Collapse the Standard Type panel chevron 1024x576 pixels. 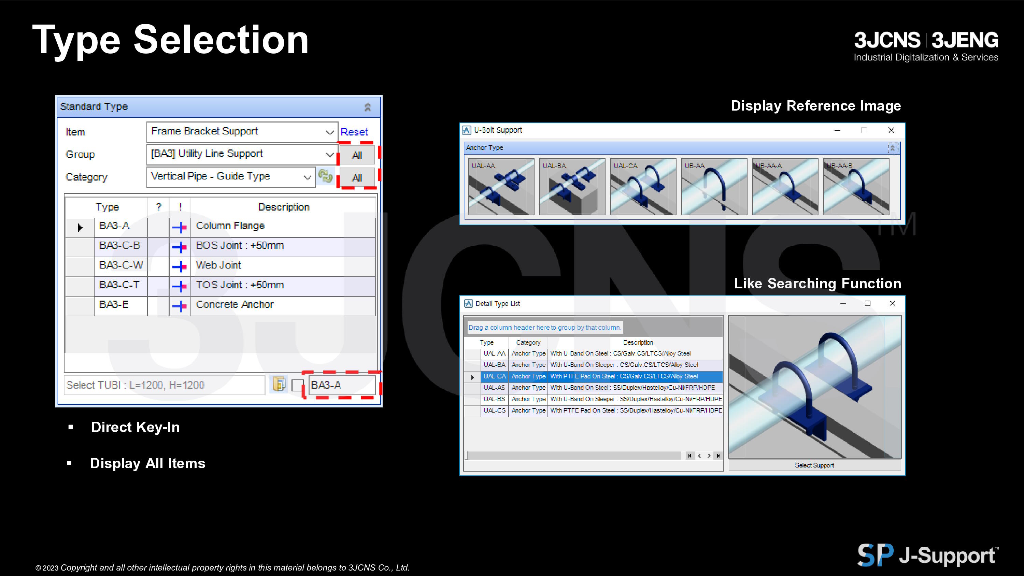368,107
